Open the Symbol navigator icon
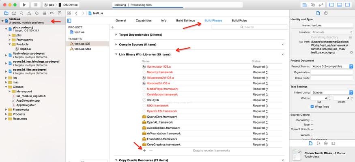Screen dimensions: 355x162 (14, 13)
